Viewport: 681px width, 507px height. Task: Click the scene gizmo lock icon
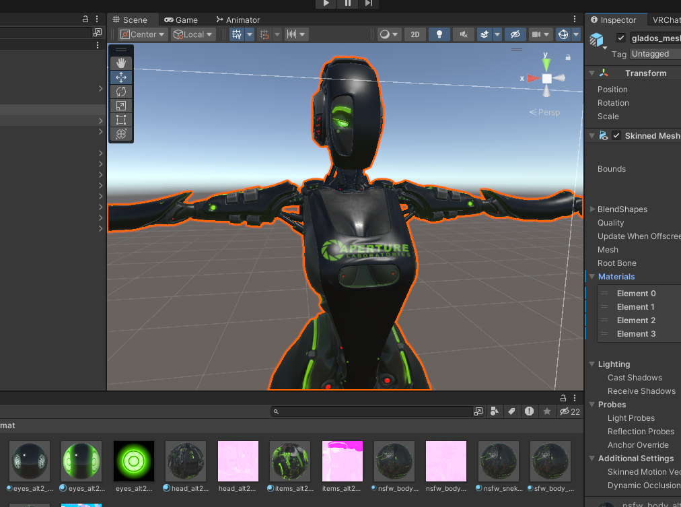click(568, 57)
